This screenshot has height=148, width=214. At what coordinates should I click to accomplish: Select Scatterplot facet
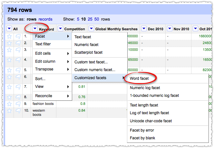[x=100, y=52]
